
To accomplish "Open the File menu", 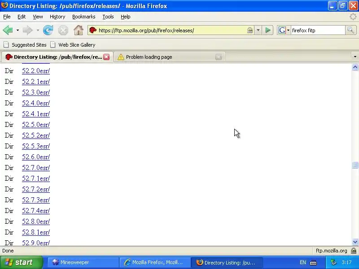I will click(x=7, y=17).
